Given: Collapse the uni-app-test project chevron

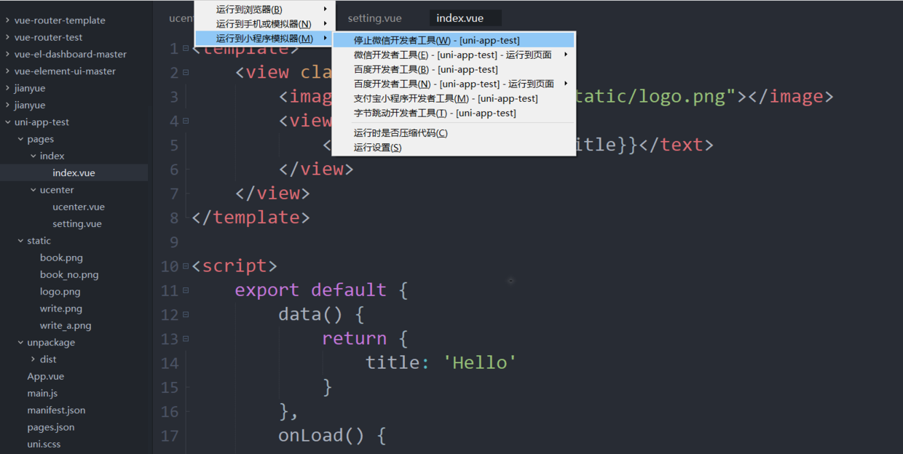Looking at the screenshot, I should pos(7,122).
